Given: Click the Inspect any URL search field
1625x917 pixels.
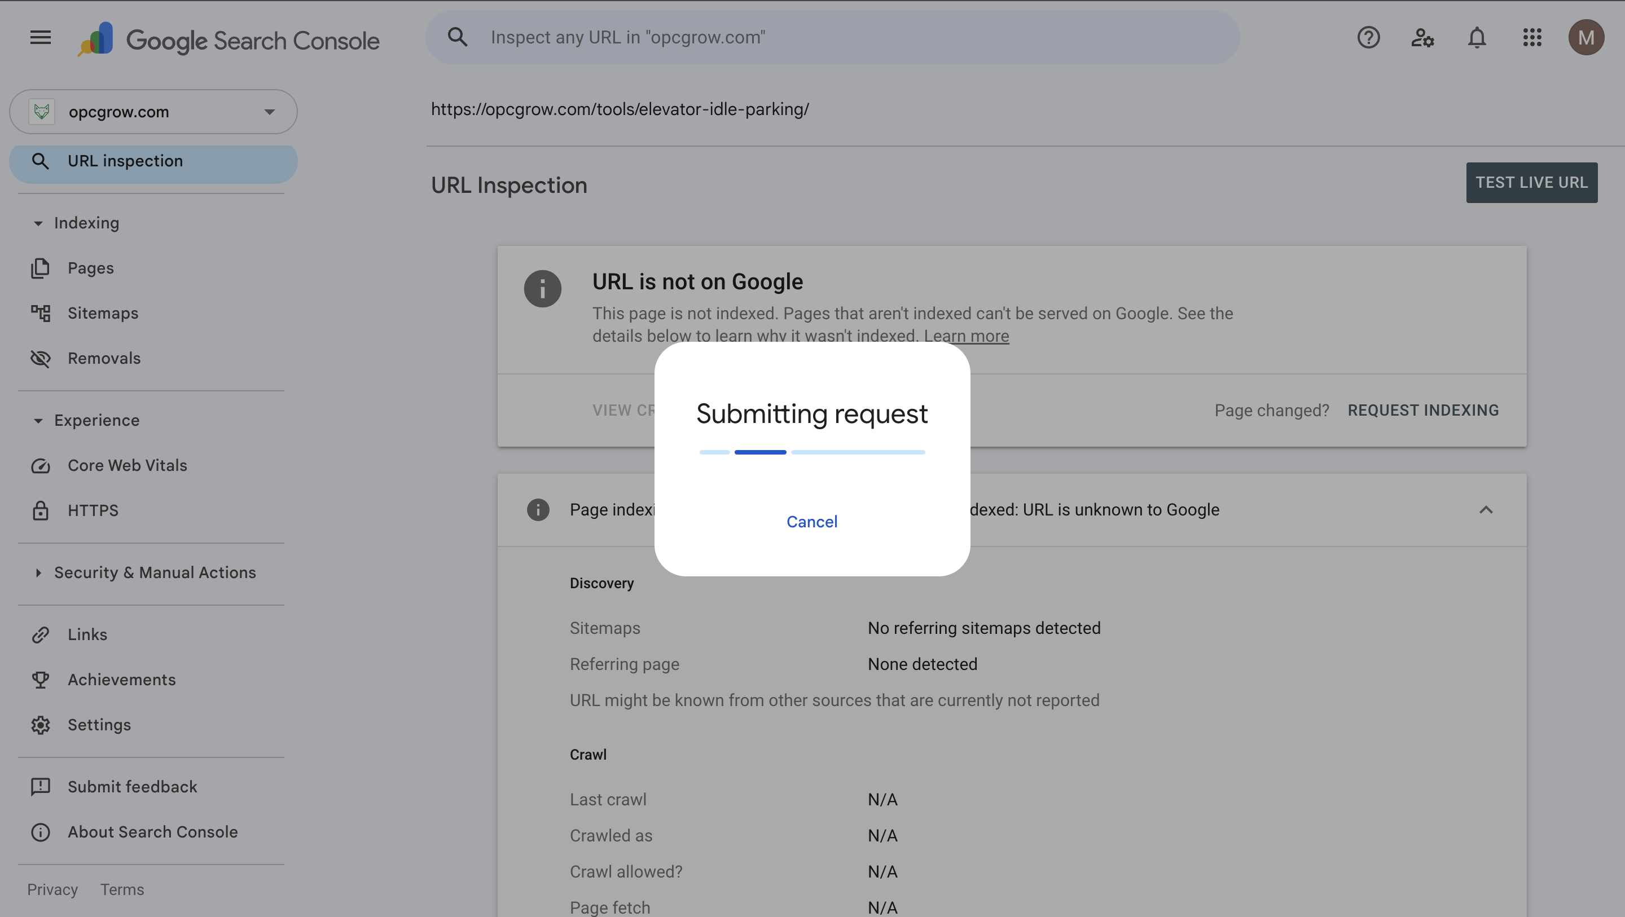Looking at the screenshot, I should coord(833,37).
